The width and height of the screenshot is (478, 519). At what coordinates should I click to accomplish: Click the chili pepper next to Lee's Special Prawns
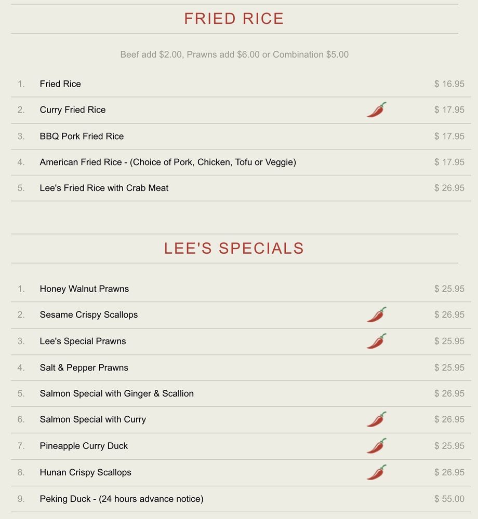(x=376, y=342)
